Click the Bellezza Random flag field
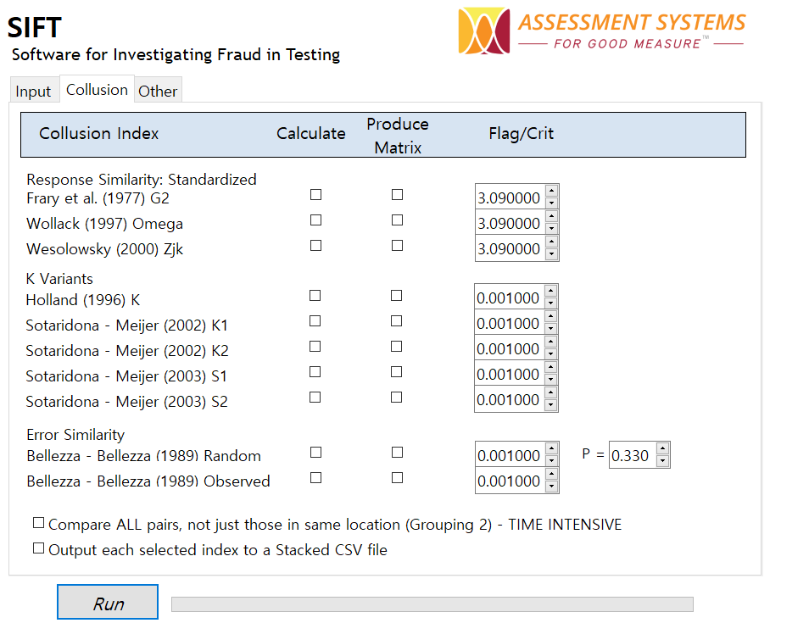This screenshot has width=809, height=623. [x=510, y=455]
